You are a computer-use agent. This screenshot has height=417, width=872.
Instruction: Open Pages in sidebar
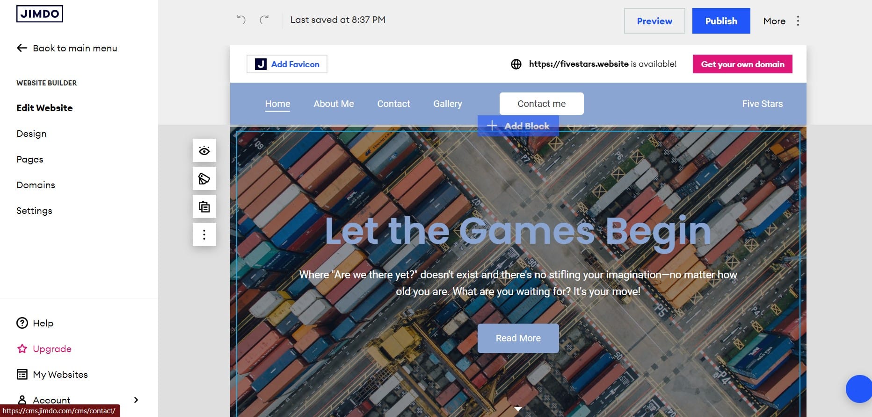[30, 159]
